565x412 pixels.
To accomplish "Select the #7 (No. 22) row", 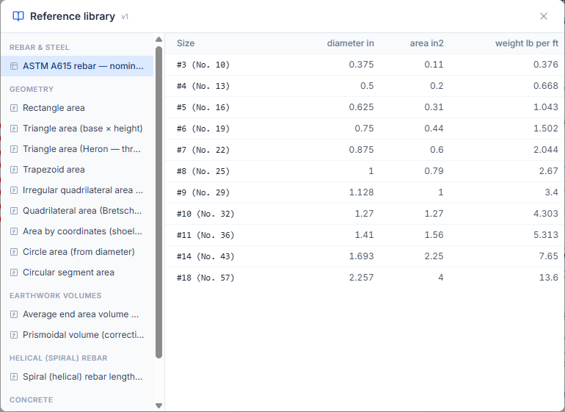I will [x=365, y=150].
